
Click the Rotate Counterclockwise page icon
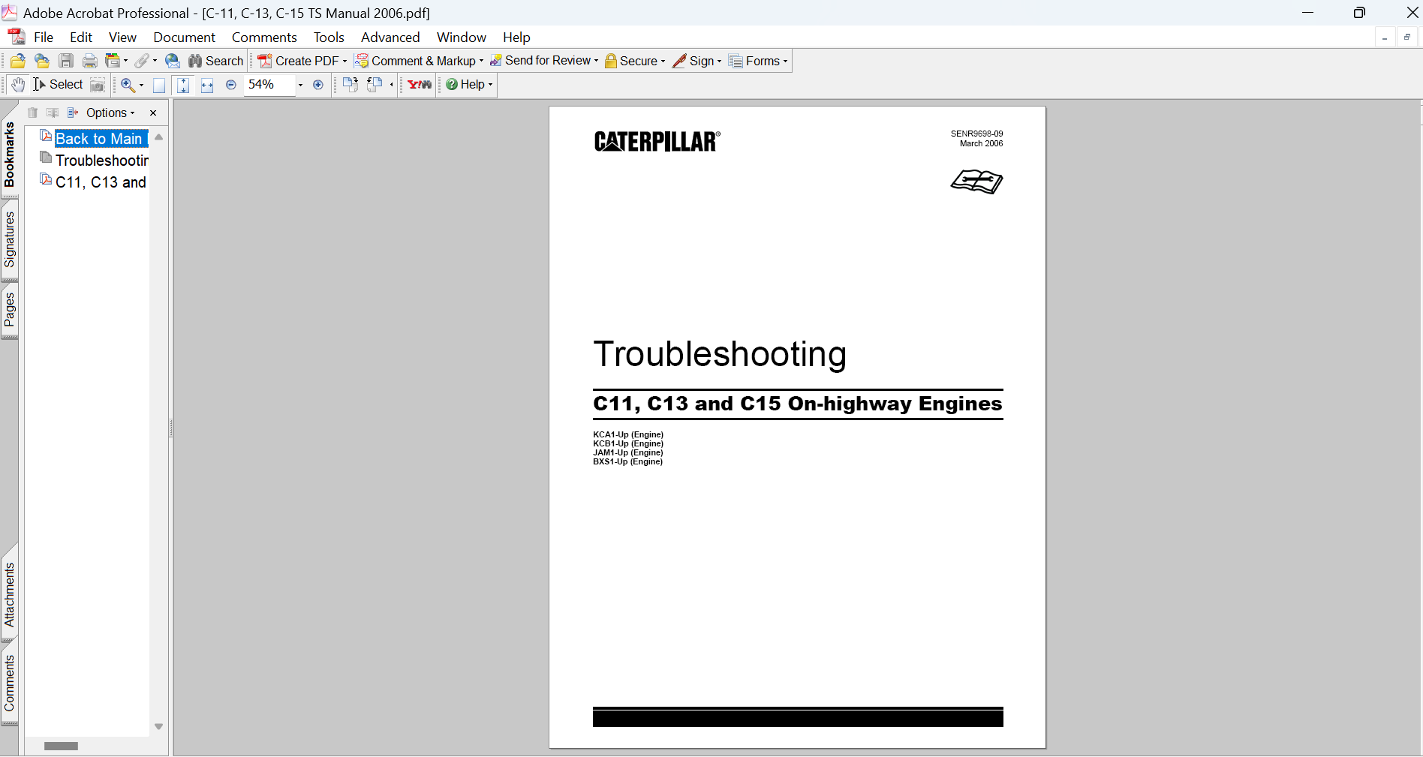[x=375, y=85]
